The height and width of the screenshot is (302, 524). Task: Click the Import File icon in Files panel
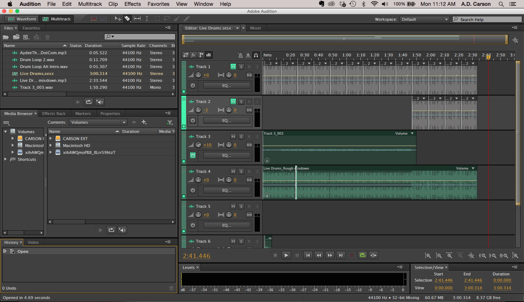click(x=16, y=37)
